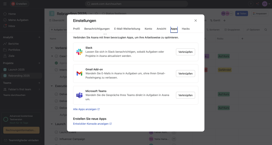Click Sortieren in toolbar
Viewport: 272px width, 145px height.
213,30
